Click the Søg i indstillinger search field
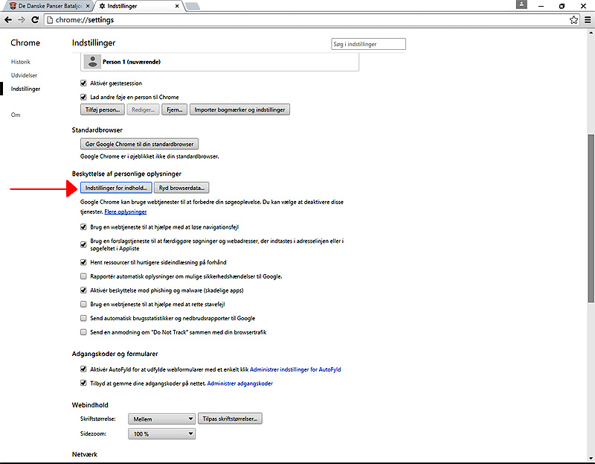Screen dimensions: 595x464 (368, 44)
